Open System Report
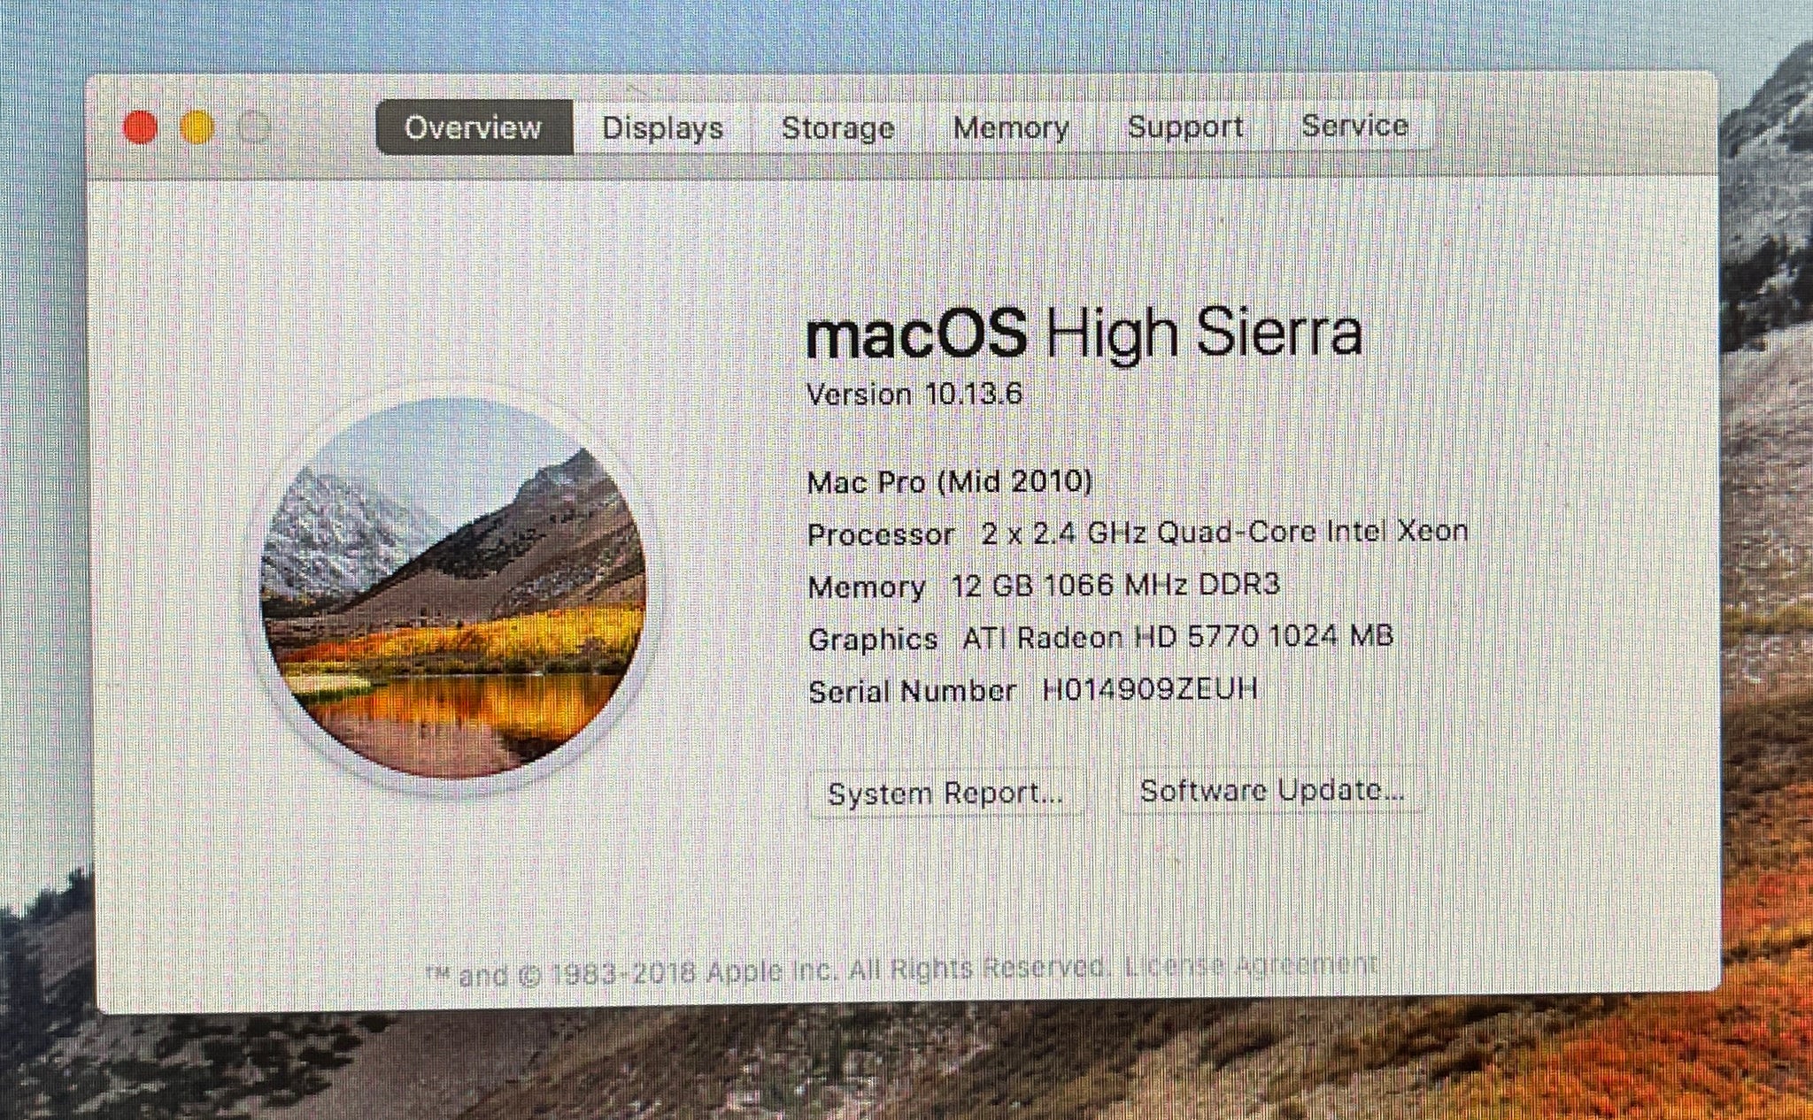Viewport: 1813px width, 1120px height. (x=945, y=793)
